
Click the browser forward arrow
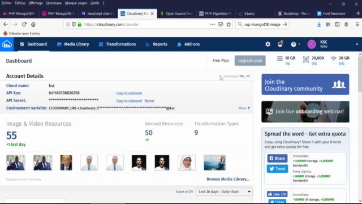point(15,24)
